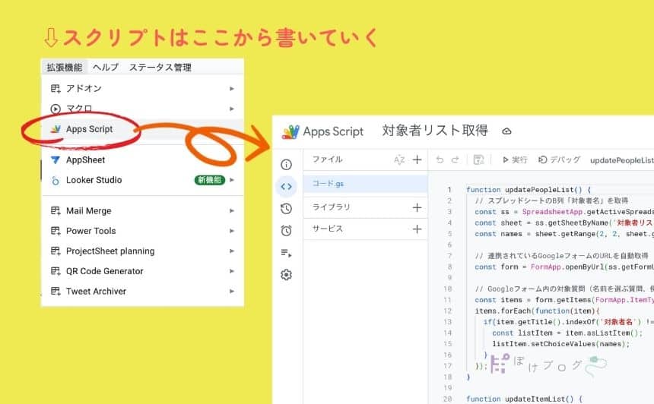This screenshot has height=404, width=654.
Task: Add a library with plus icon
Action: click(417, 207)
